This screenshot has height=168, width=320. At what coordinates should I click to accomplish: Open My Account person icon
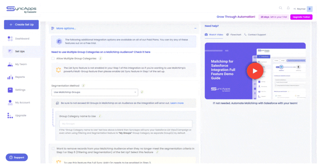click(x=10, y=102)
